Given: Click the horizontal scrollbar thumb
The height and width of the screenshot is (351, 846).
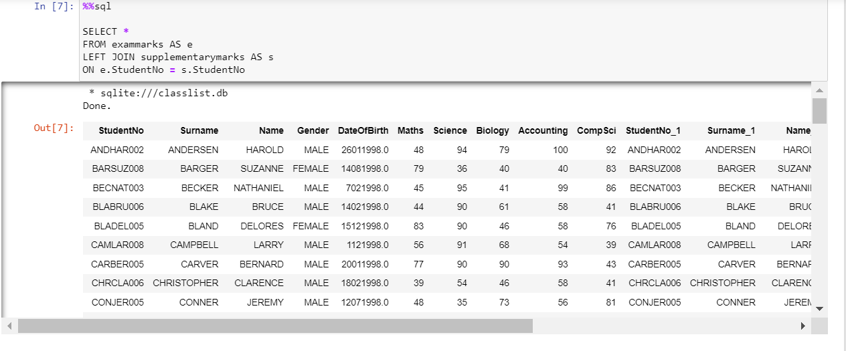Looking at the screenshot, I should click(275, 326).
